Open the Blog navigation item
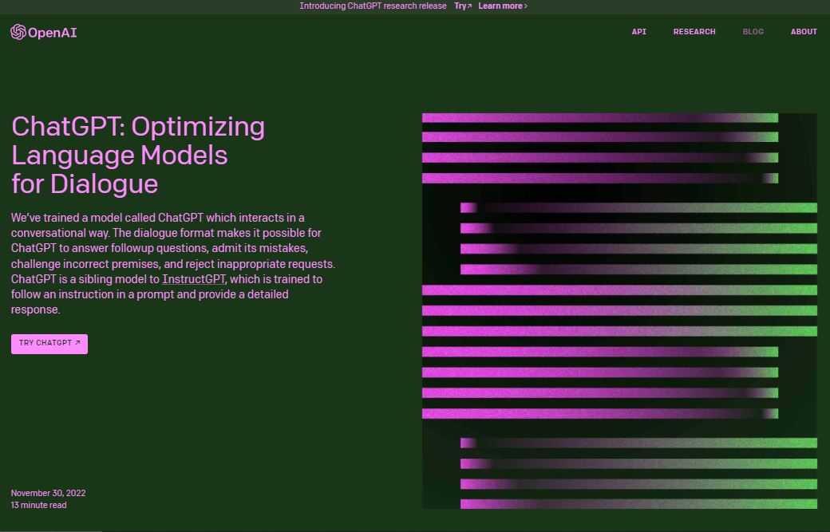Image resolution: width=830 pixels, height=532 pixels. pos(753,32)
